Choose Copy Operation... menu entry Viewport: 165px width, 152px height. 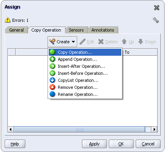pos(85,52)
